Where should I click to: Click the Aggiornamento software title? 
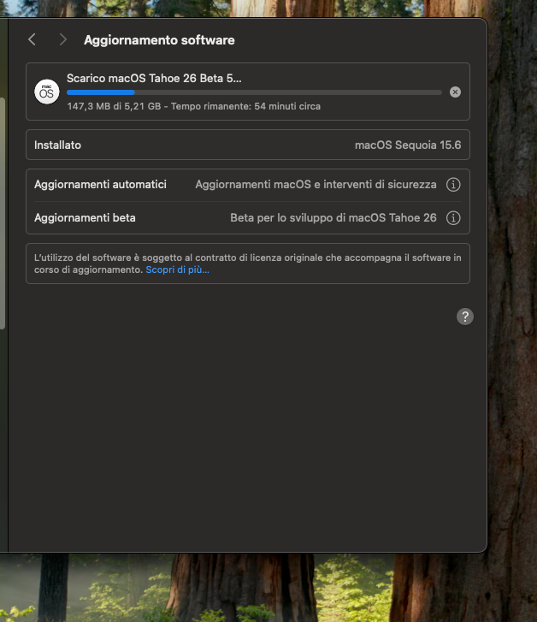159,40
